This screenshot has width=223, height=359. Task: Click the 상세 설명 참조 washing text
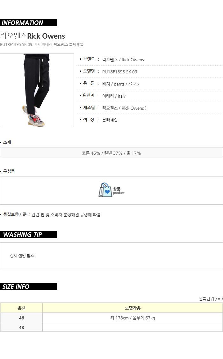click(22, 256)
